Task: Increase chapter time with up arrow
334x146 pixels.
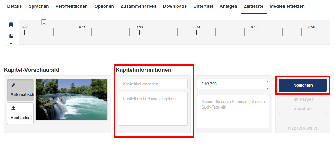Action: coord(267,82)
